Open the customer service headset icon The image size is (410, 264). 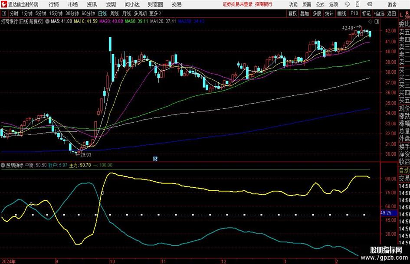(x=347, y=4)
